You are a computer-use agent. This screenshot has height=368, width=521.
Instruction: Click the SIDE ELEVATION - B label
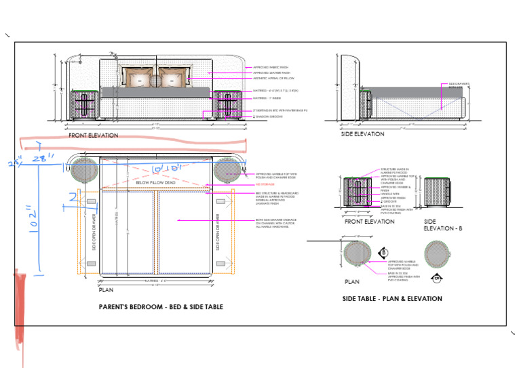coord(443,225)
